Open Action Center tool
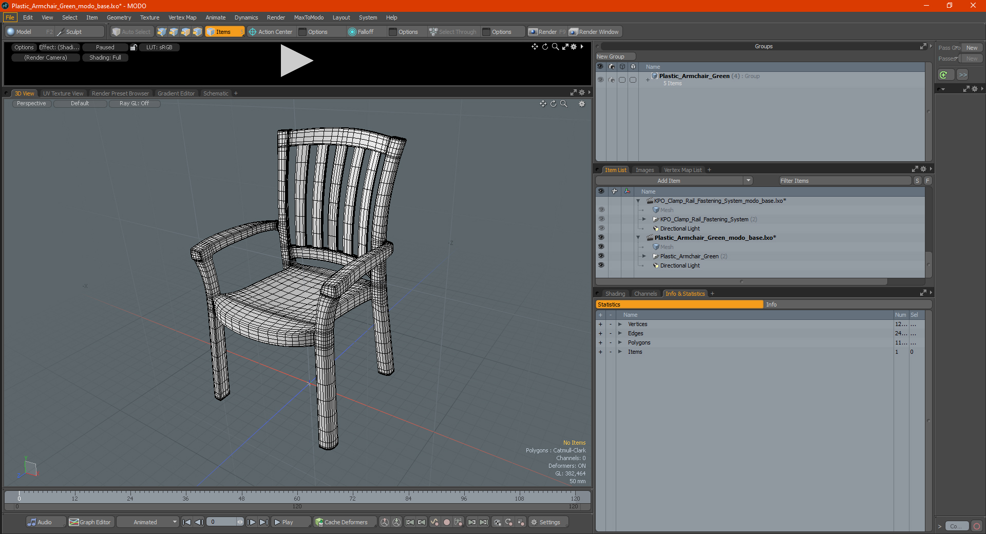This screenshot has width=986, height=534. [271, 32]
